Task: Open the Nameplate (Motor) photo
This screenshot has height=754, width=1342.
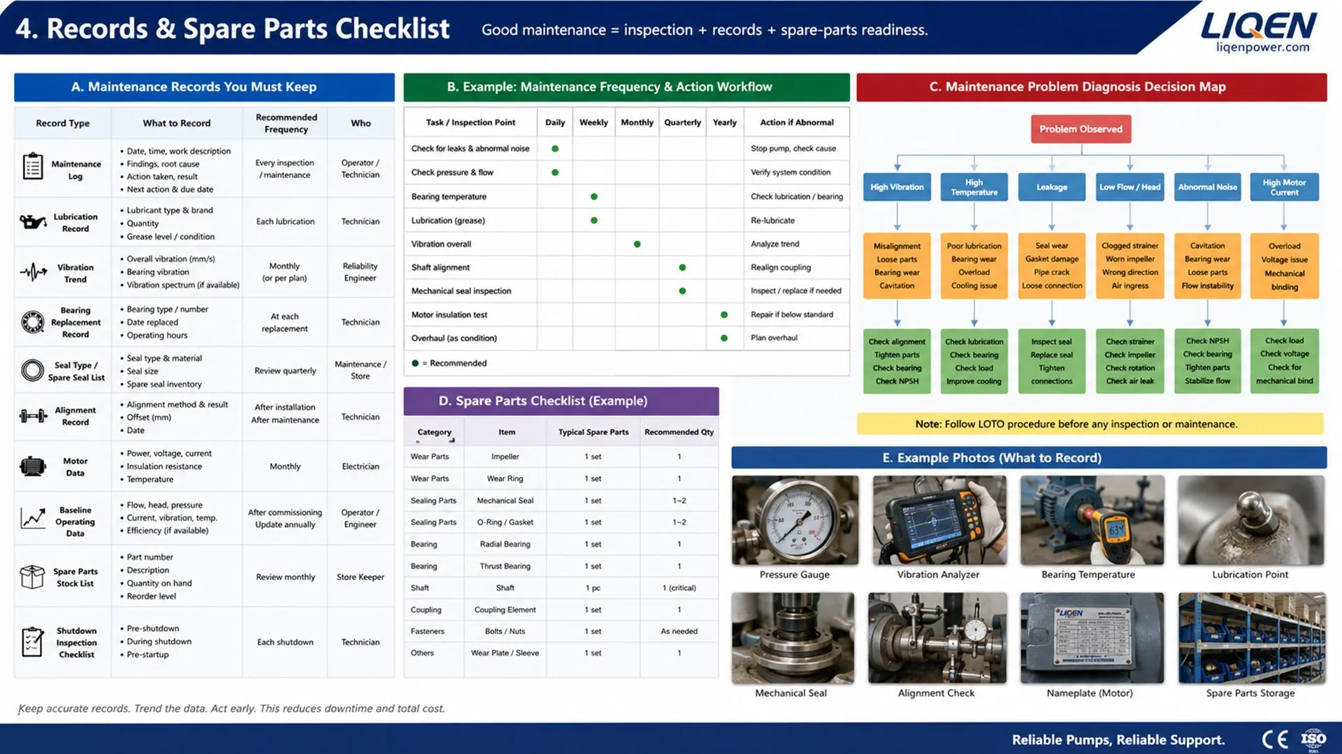Action: pos(1092,638)
